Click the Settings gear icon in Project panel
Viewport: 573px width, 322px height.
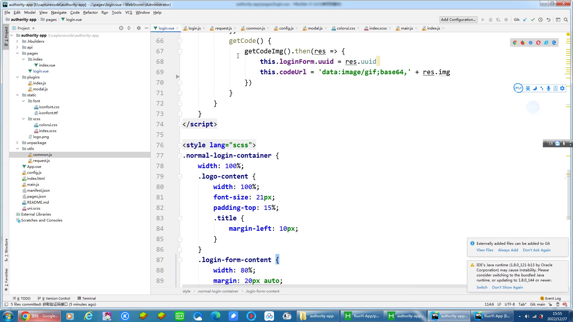tap(139, 28)
